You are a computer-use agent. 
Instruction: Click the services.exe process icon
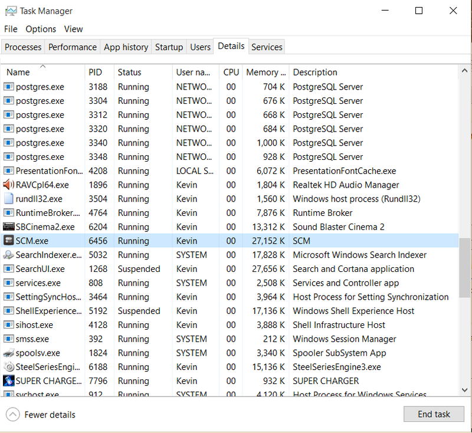pyautogui.click(x=8, y=283)
